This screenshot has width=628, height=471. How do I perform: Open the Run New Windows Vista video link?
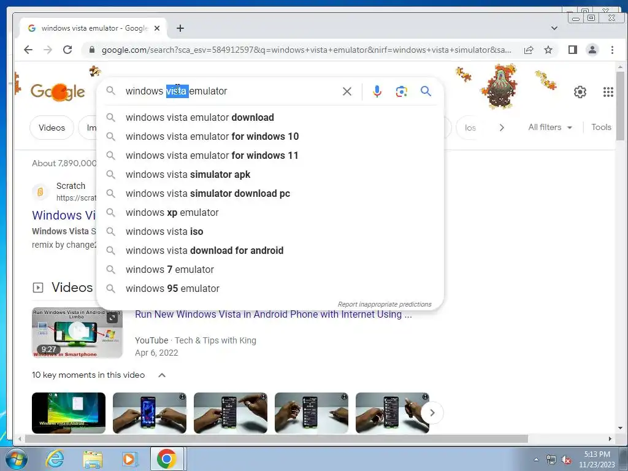[x=273, y=315]
